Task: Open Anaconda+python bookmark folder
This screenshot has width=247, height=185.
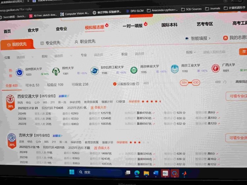Action: tap(162, 10)
